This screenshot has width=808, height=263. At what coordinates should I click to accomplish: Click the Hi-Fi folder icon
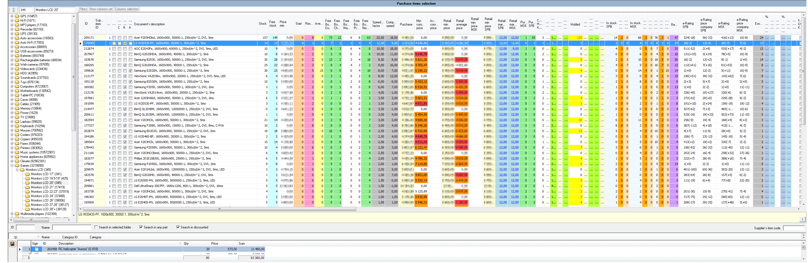pos(17,20)
